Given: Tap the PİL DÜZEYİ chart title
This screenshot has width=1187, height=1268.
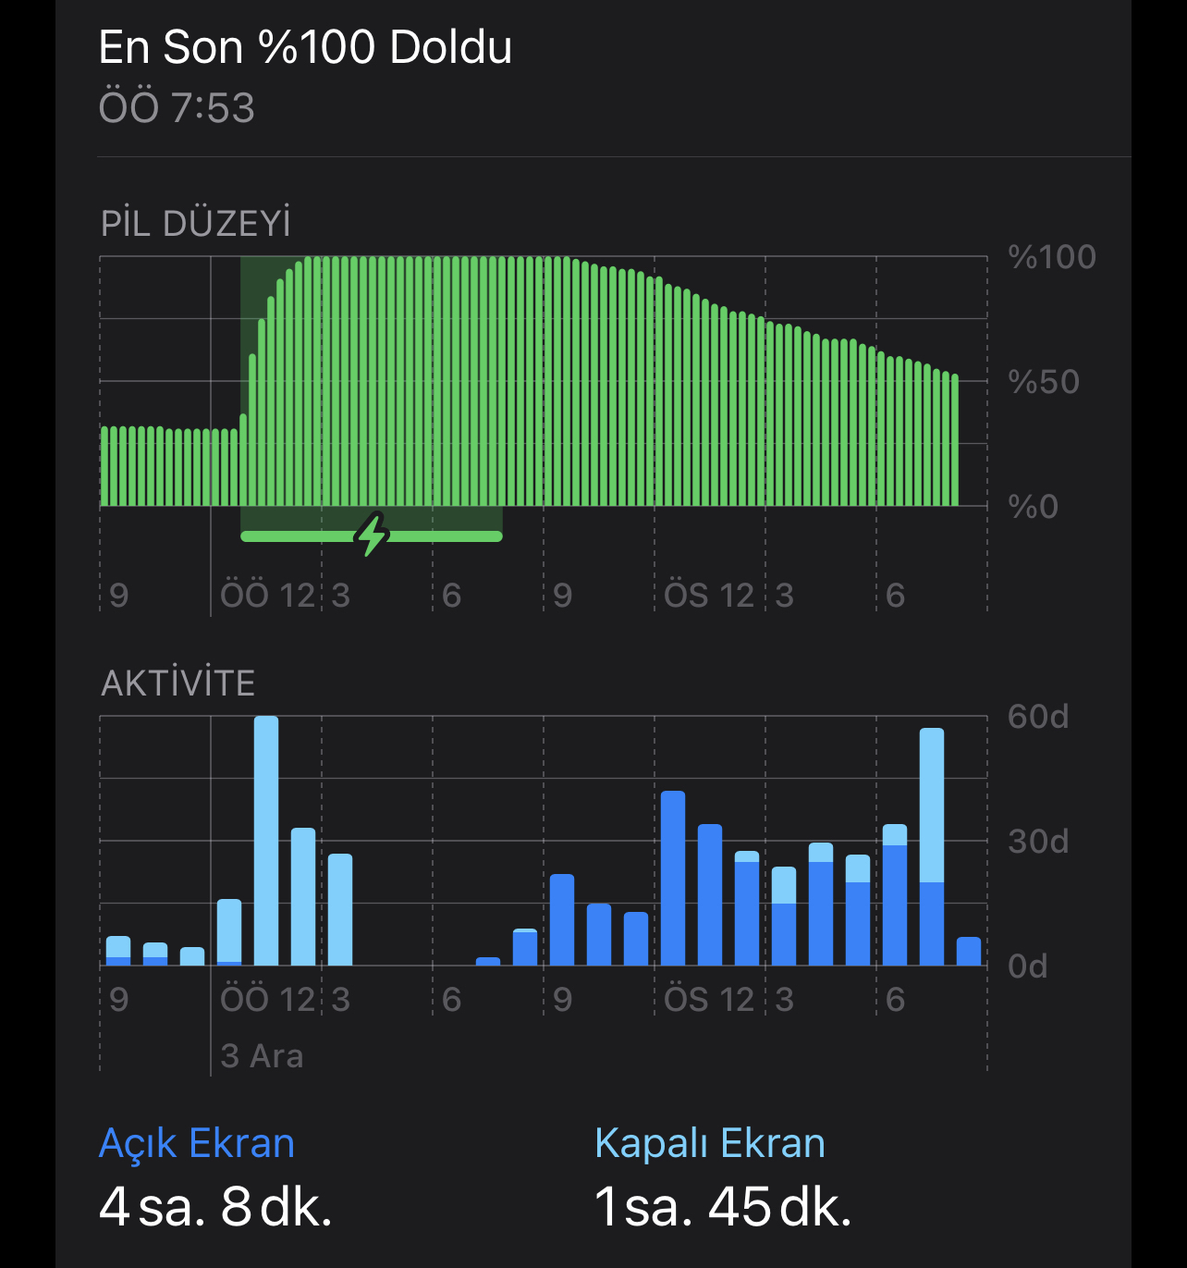Looking at the screenshot, I should click(196, 224).
